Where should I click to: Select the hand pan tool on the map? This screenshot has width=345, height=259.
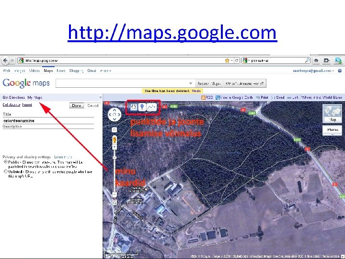(x=134, y=107)
